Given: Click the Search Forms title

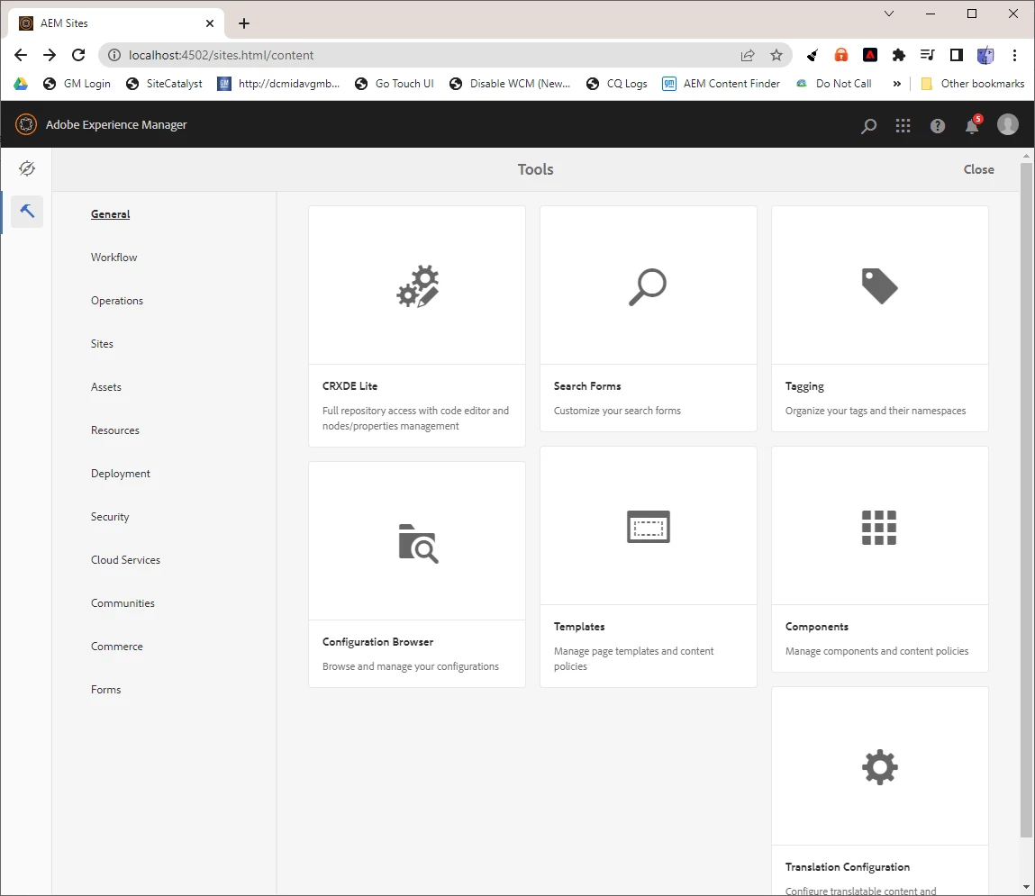Looking at the screenshot, I should click(x=586, y=386).
